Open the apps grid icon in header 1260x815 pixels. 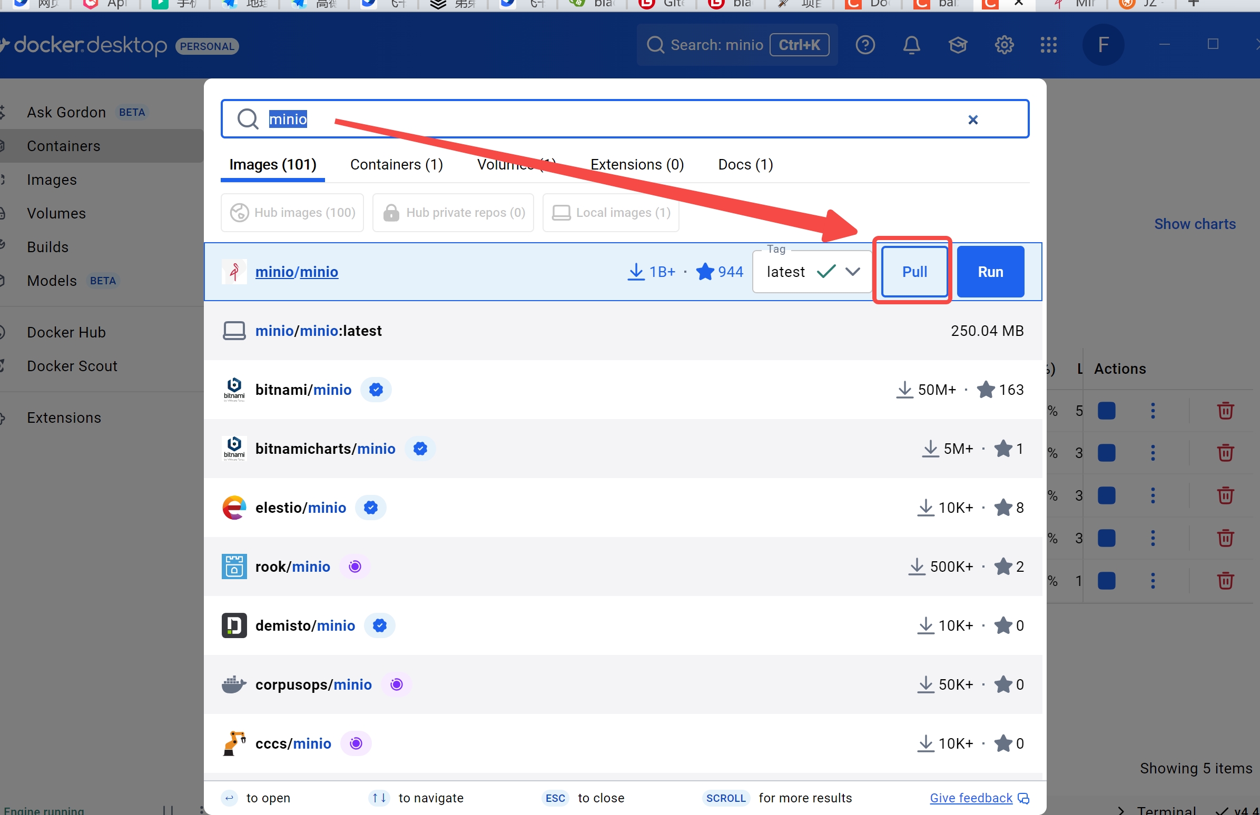1048,45
